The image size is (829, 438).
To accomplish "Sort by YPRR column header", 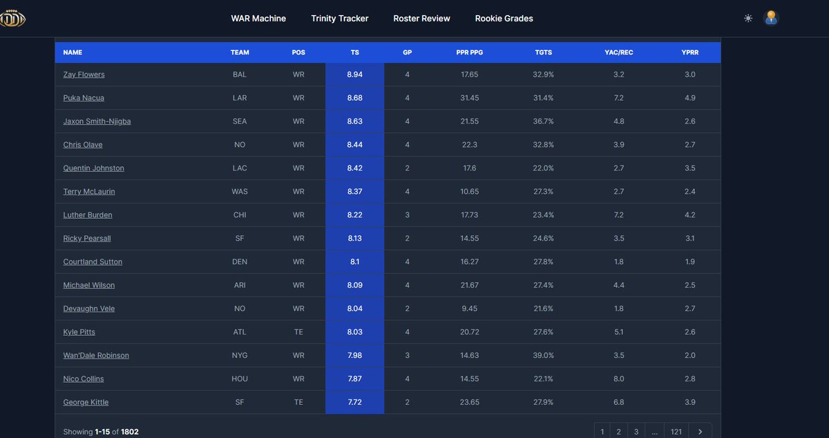I will [689, 52].
